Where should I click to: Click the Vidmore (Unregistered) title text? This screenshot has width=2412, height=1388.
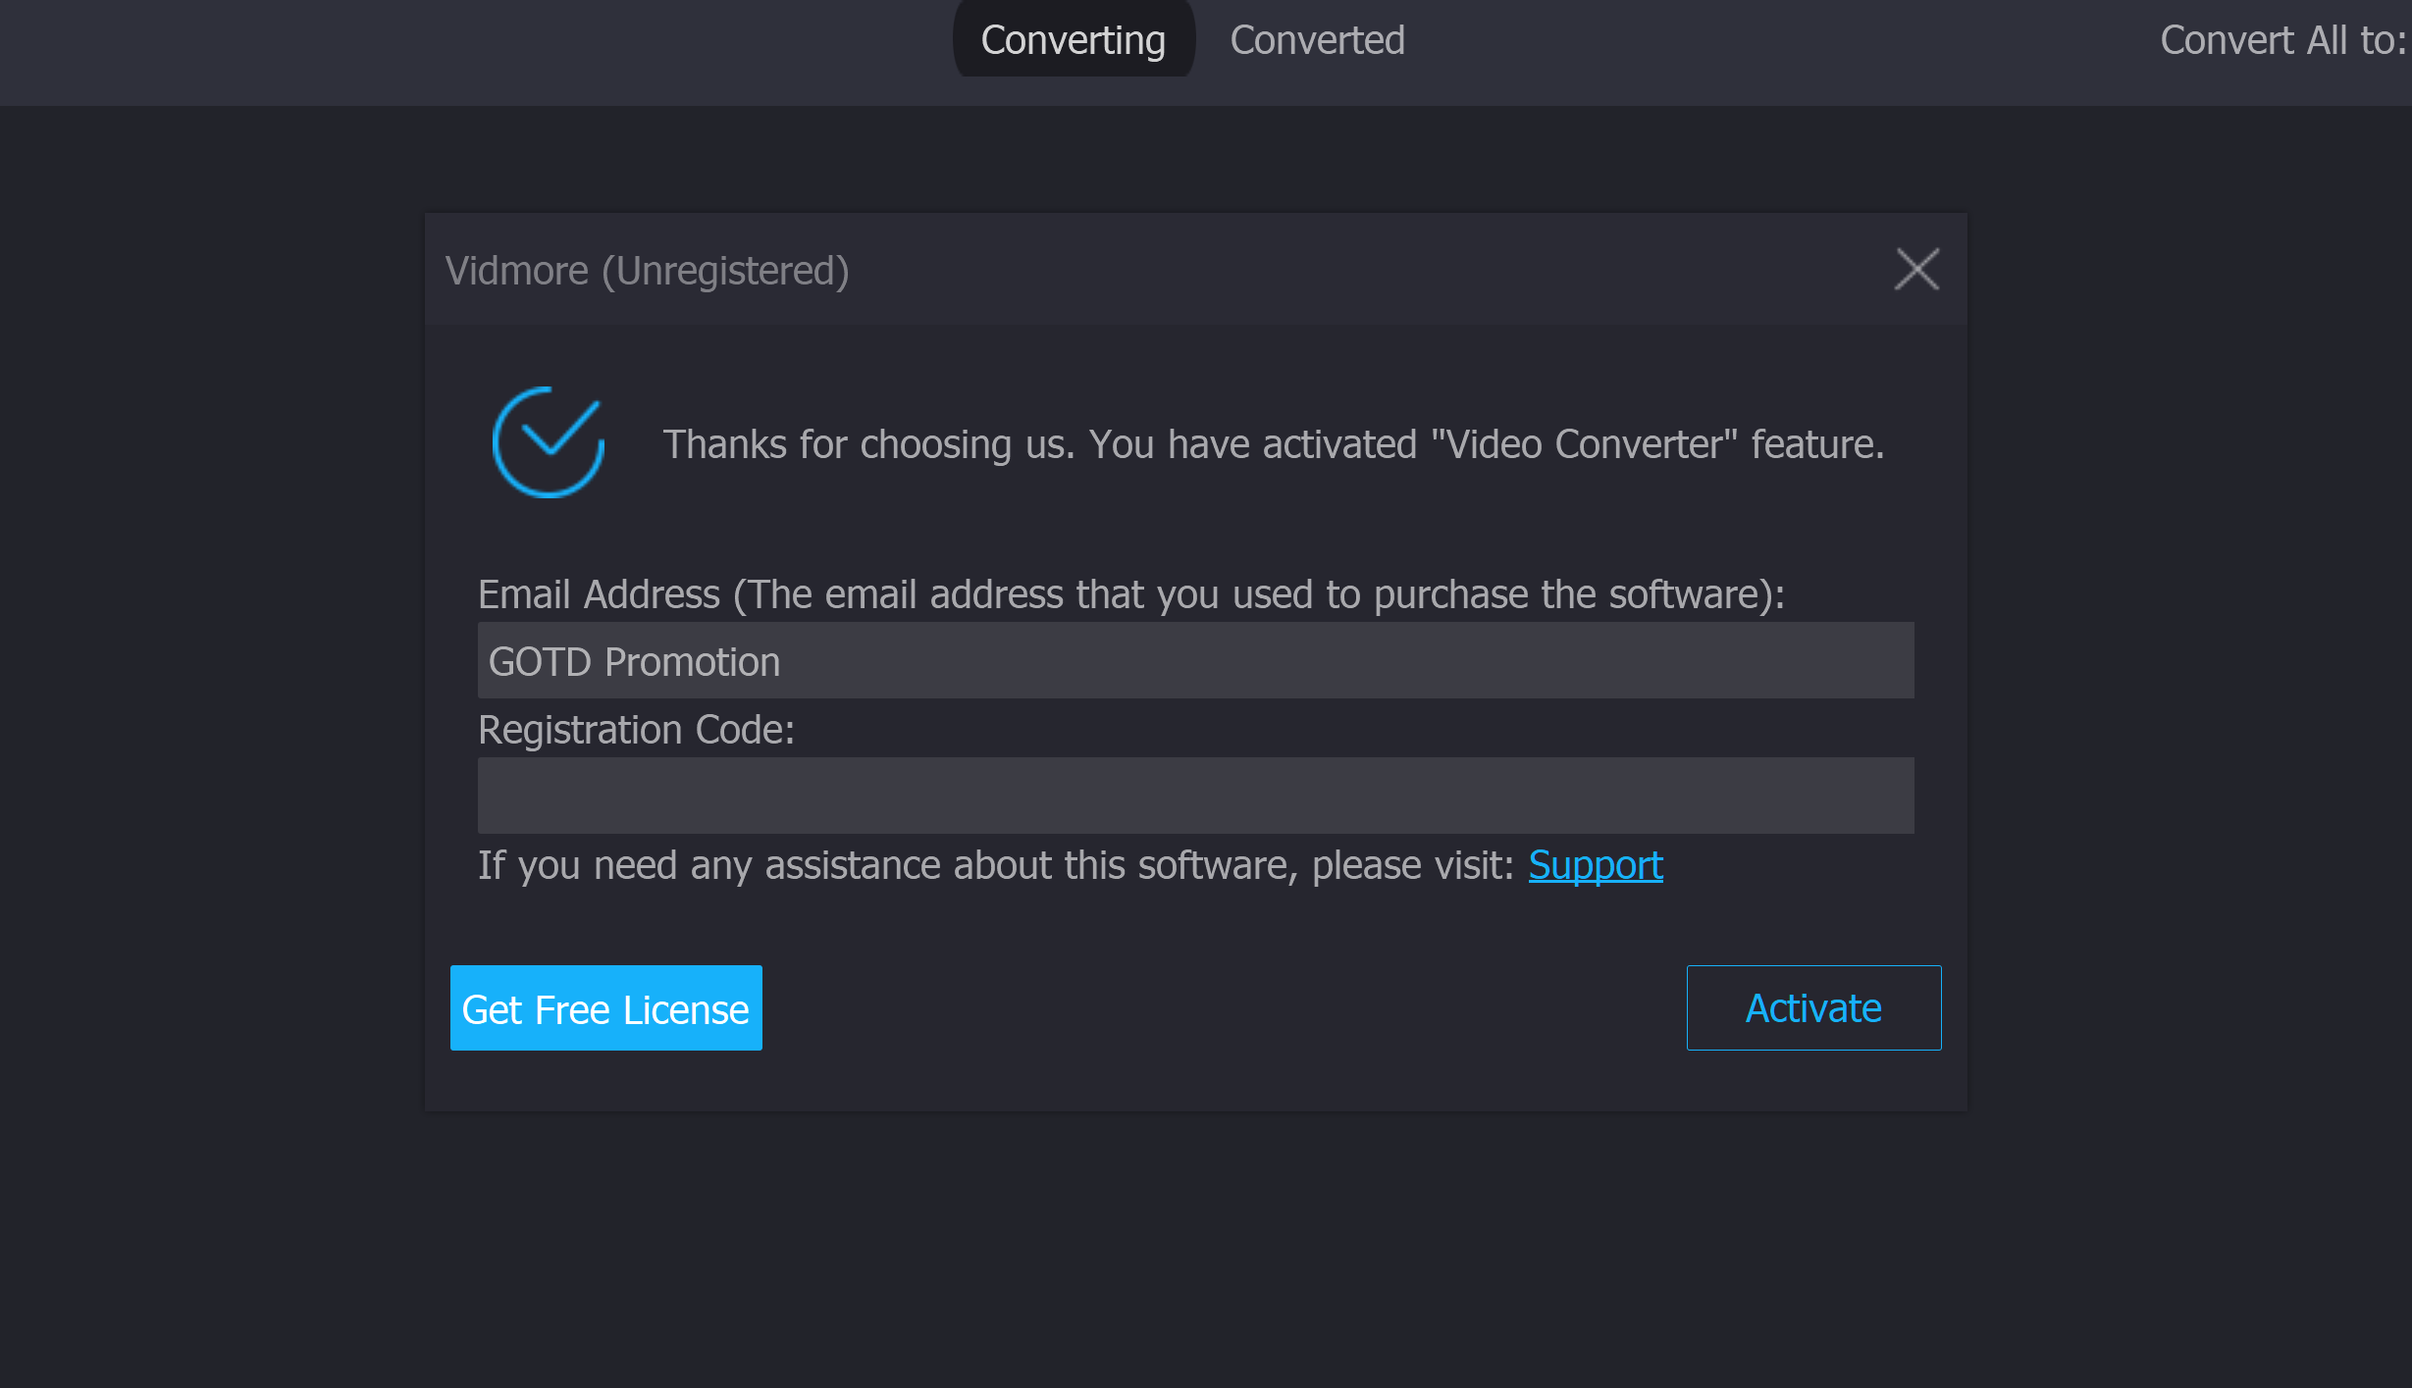[x=647, y=271]
